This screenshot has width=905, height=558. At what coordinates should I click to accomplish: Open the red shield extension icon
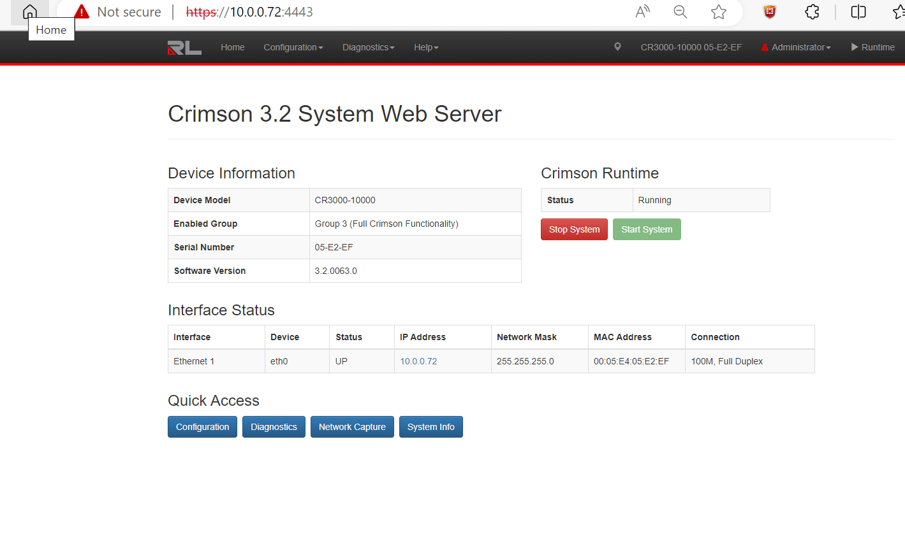(x=770, y=11)
